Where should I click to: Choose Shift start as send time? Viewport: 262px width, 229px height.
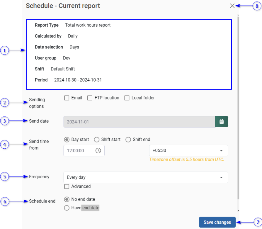pyautogui.click(x=97, y=140)
